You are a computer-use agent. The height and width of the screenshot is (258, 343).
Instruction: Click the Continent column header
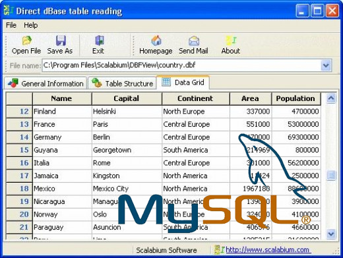196,98
